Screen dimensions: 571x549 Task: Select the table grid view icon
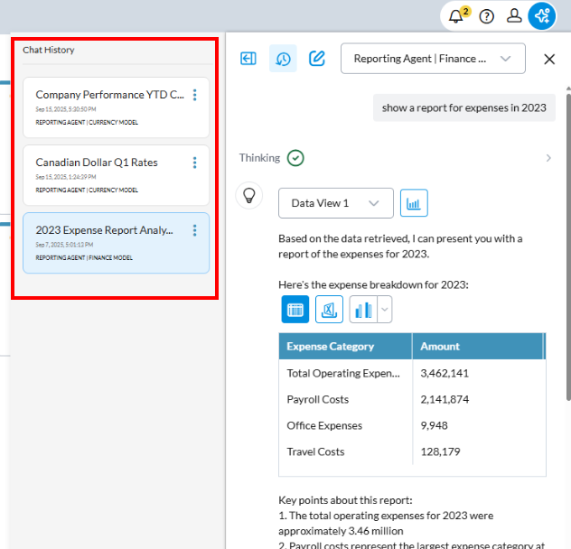pos(295,309)
